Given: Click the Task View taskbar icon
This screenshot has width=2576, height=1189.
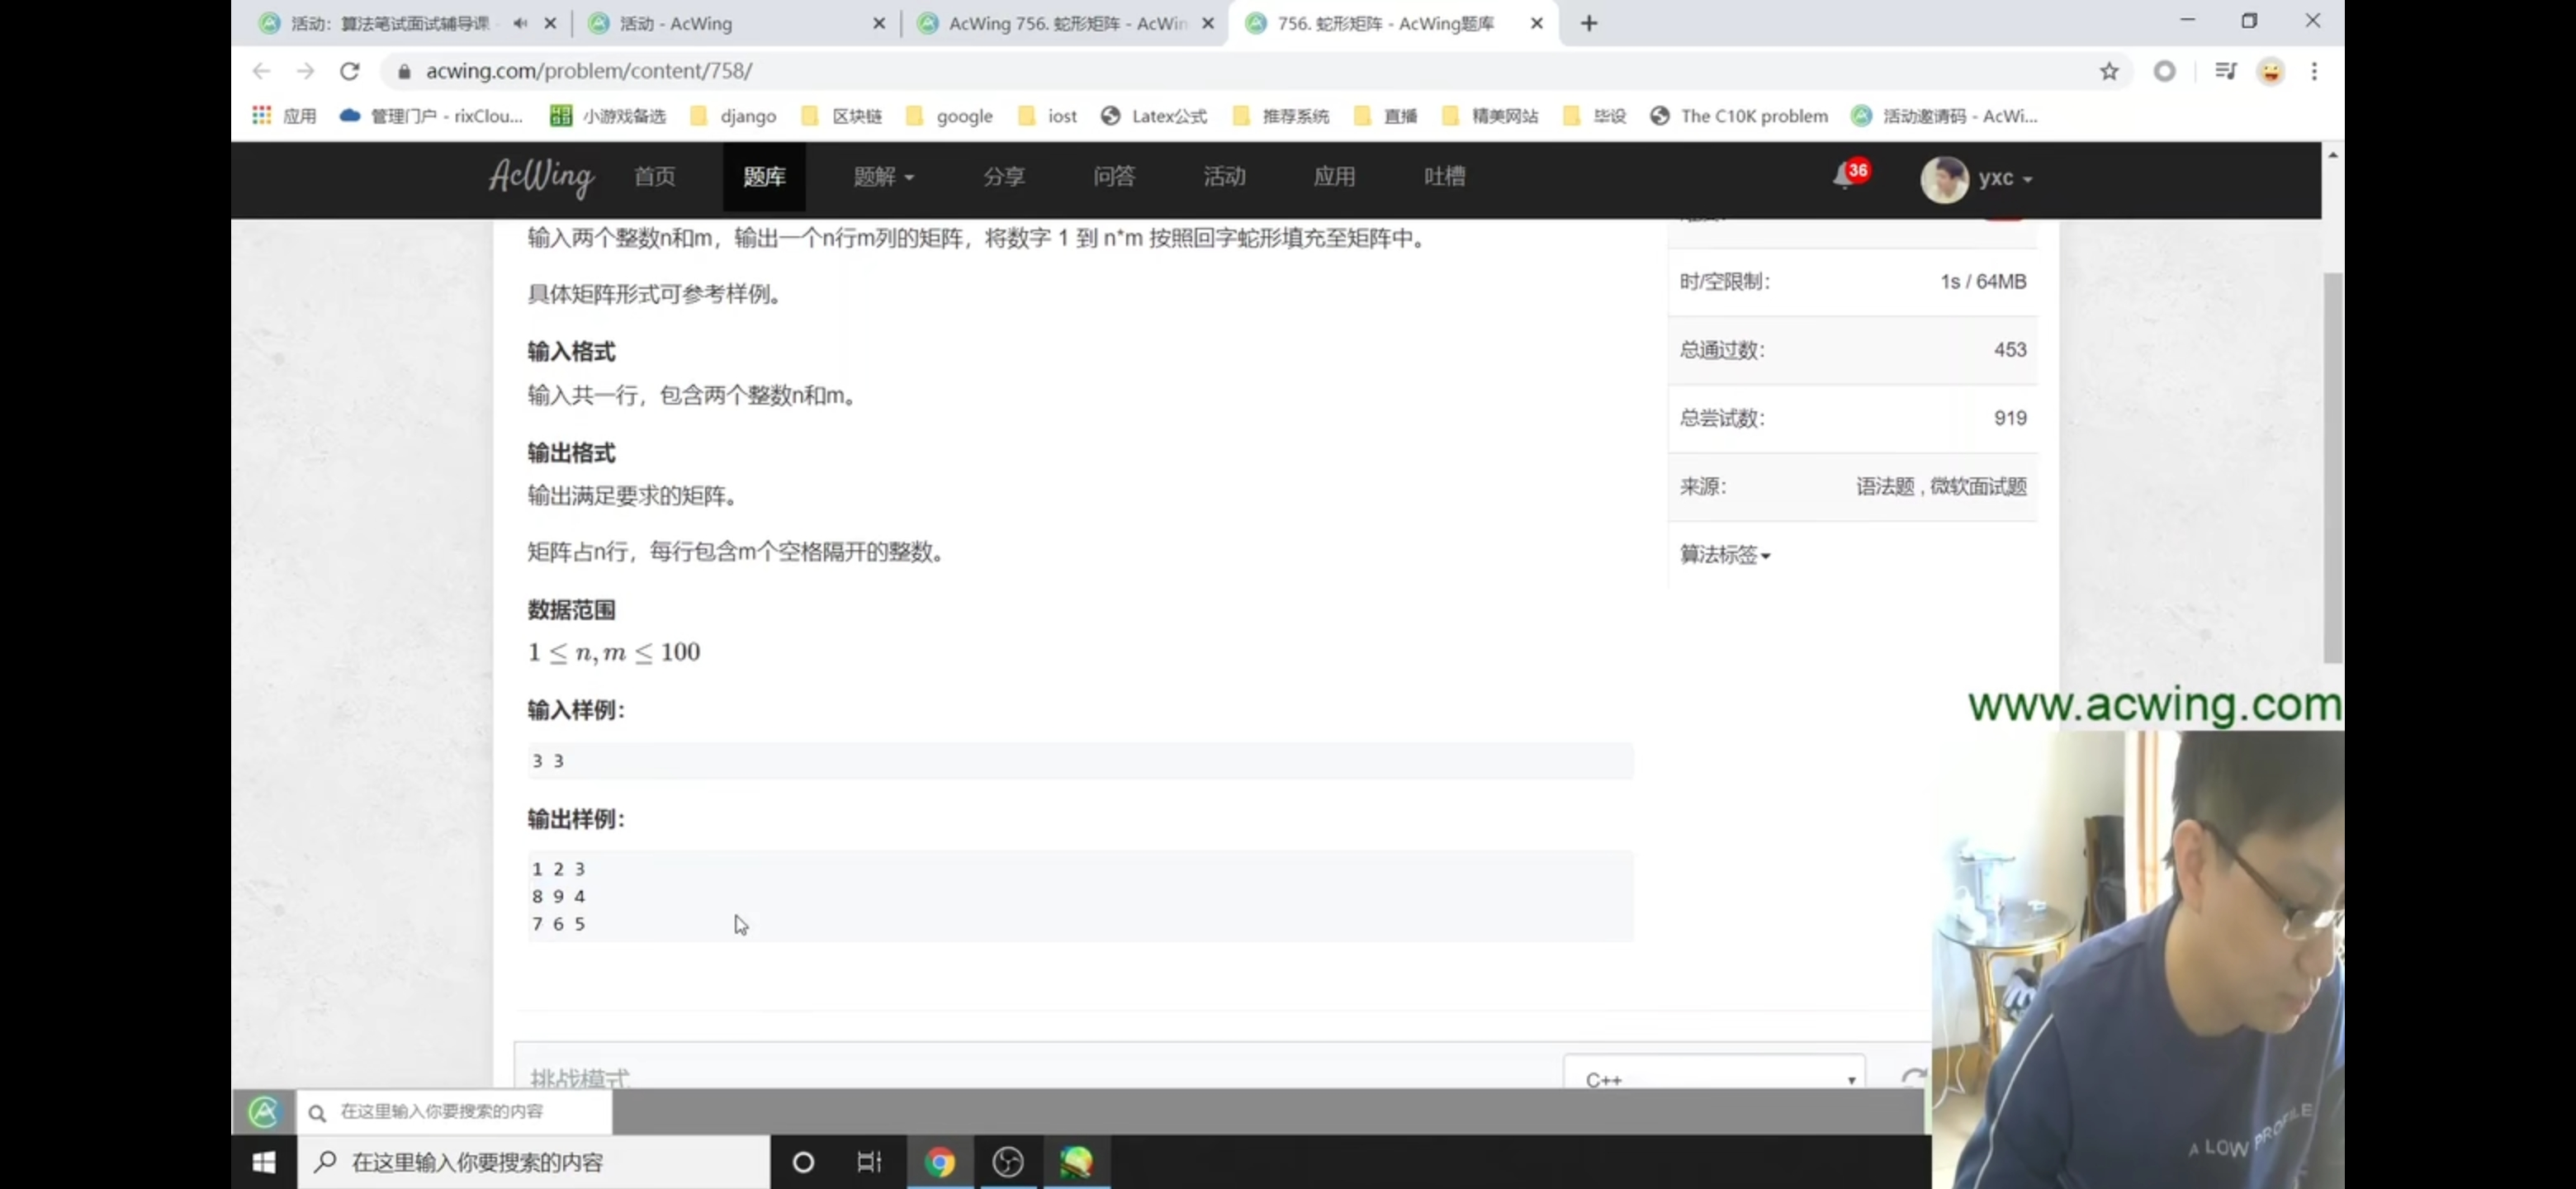Looking at the screenshot, I should tap(869, 1161).
